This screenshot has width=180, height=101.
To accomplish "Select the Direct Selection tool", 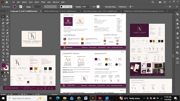I will click(7, 16).
